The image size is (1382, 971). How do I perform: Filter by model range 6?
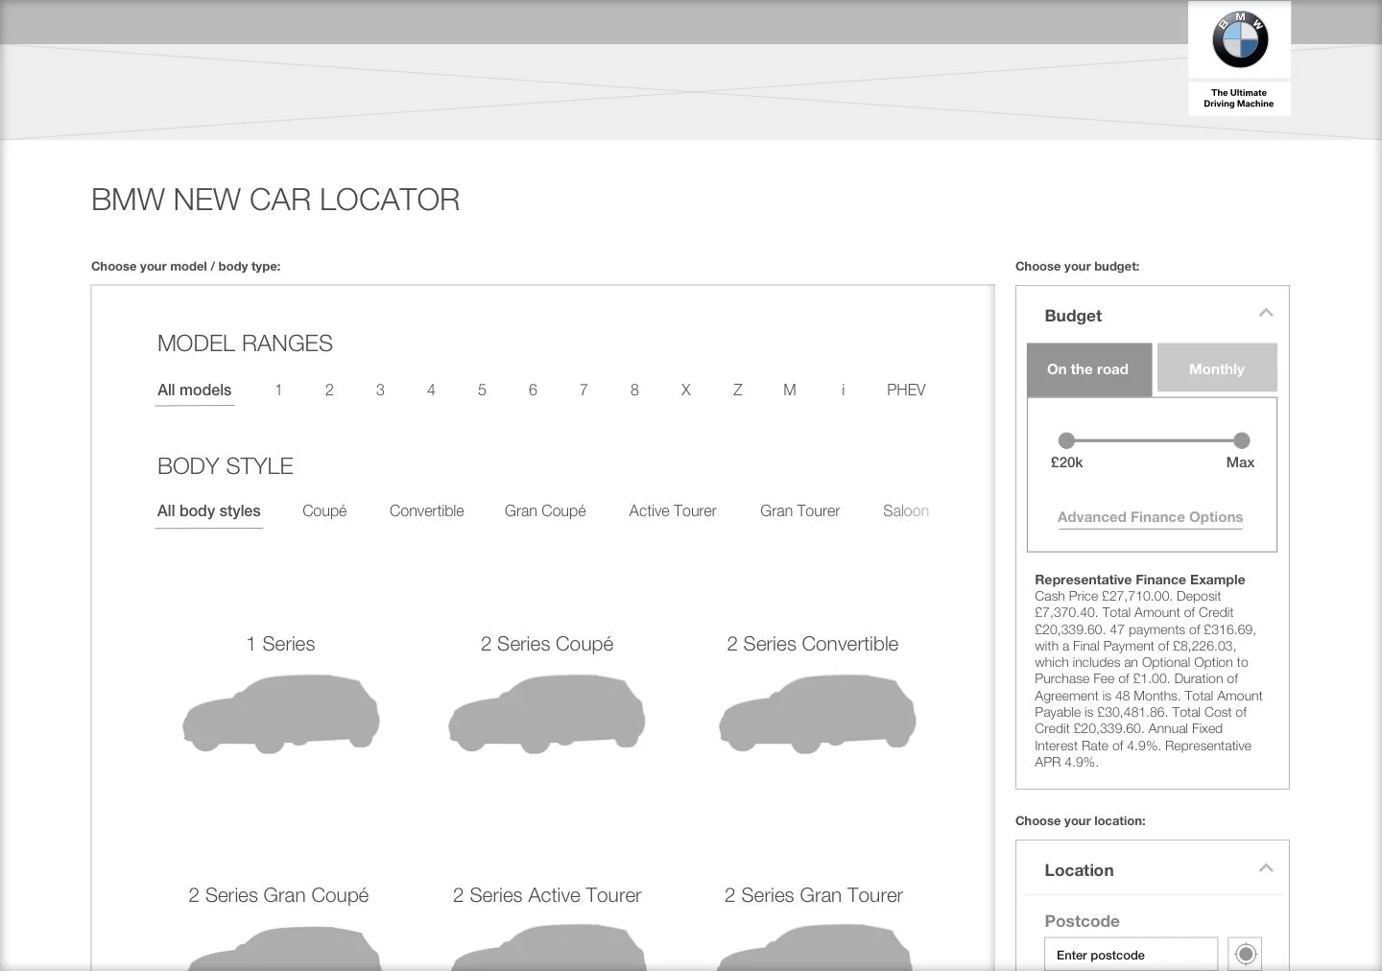pos(533,390)
